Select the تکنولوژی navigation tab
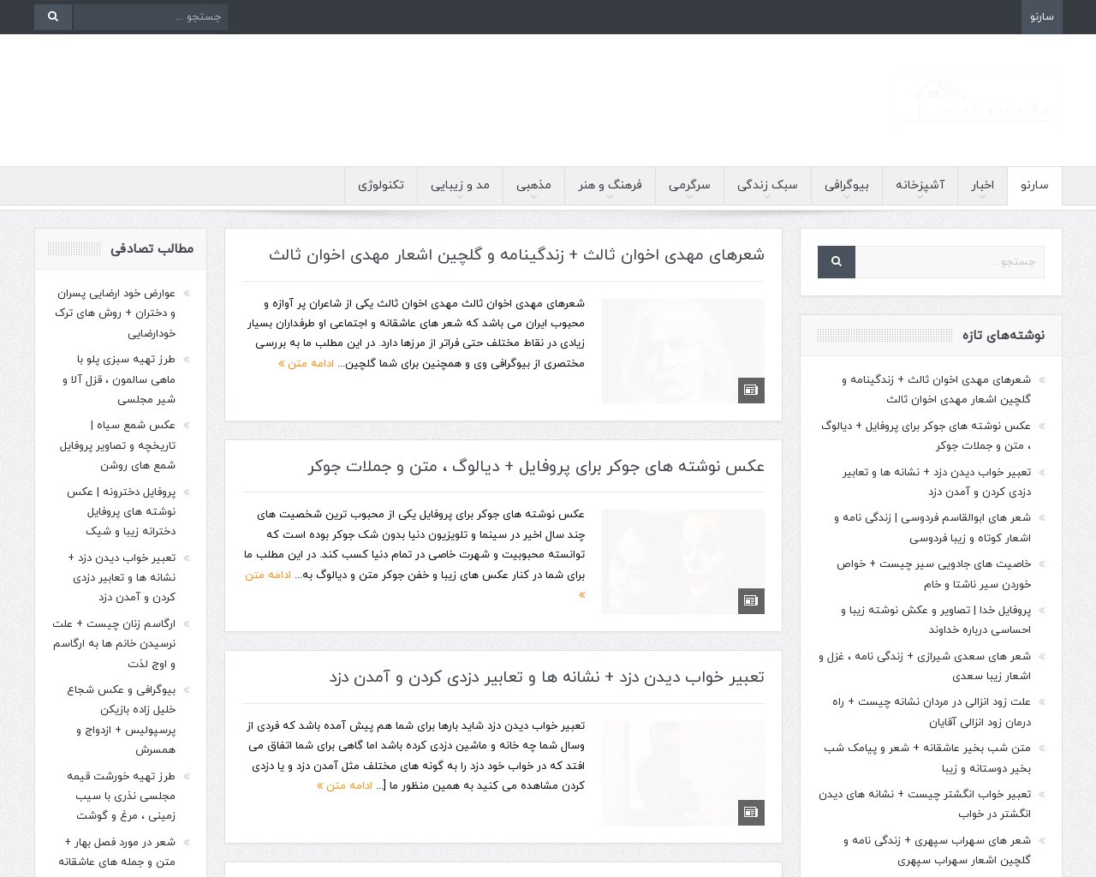The height and width of the screenshot is (877, 1096). click(x=380, y=184)
